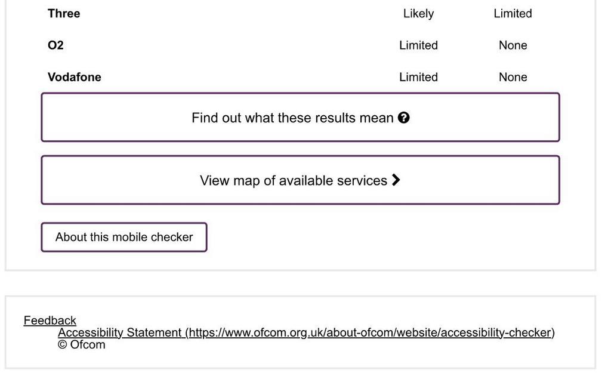
Task: Click blank space right of About this mobile checker
Action: click(382, 238)
